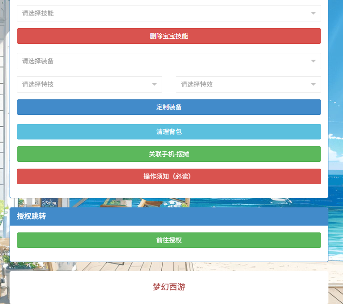Image resolution: width=343 pixels, height=304 pixels.
Task: Click the caret icon of the 请选择装备 selector
Action: [313, 61]
